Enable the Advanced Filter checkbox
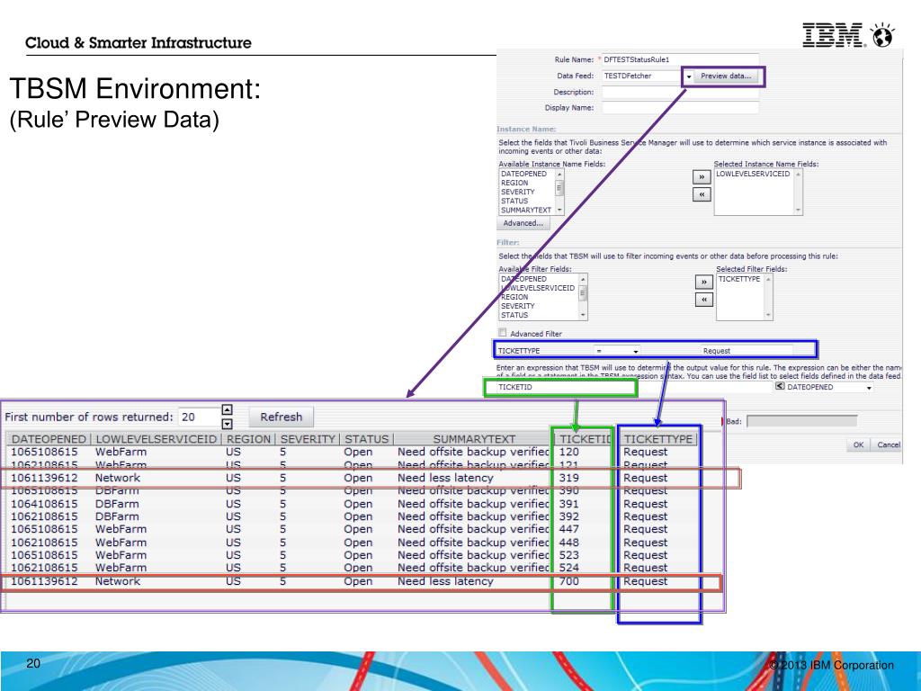This screenshot has height=691, width=921. pyautogui.click(x=503, y=333)
